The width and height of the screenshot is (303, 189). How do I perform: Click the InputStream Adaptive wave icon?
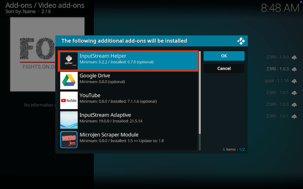point(69,120)
